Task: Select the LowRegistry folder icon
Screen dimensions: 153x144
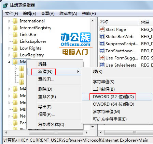Action: tap(15, 55)
